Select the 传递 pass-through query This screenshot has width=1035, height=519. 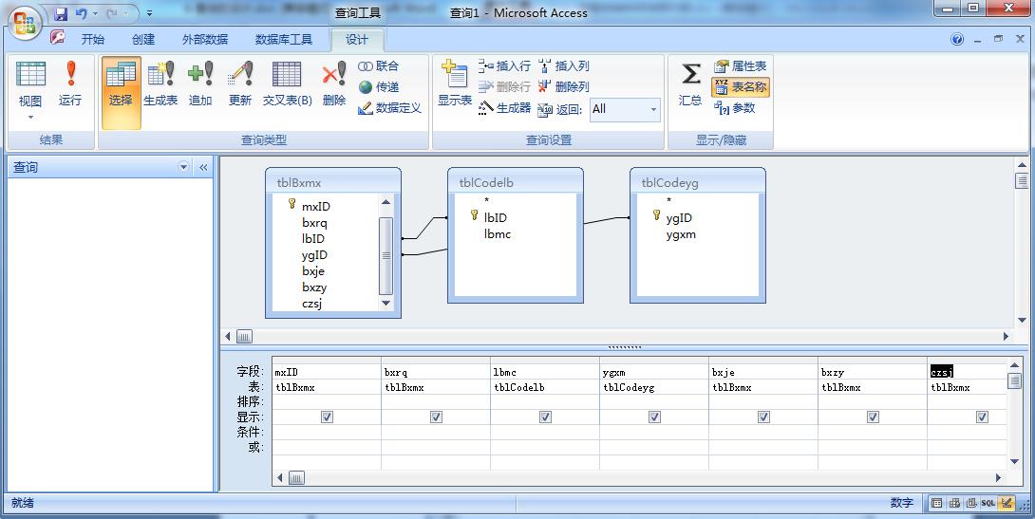[378, 87]
